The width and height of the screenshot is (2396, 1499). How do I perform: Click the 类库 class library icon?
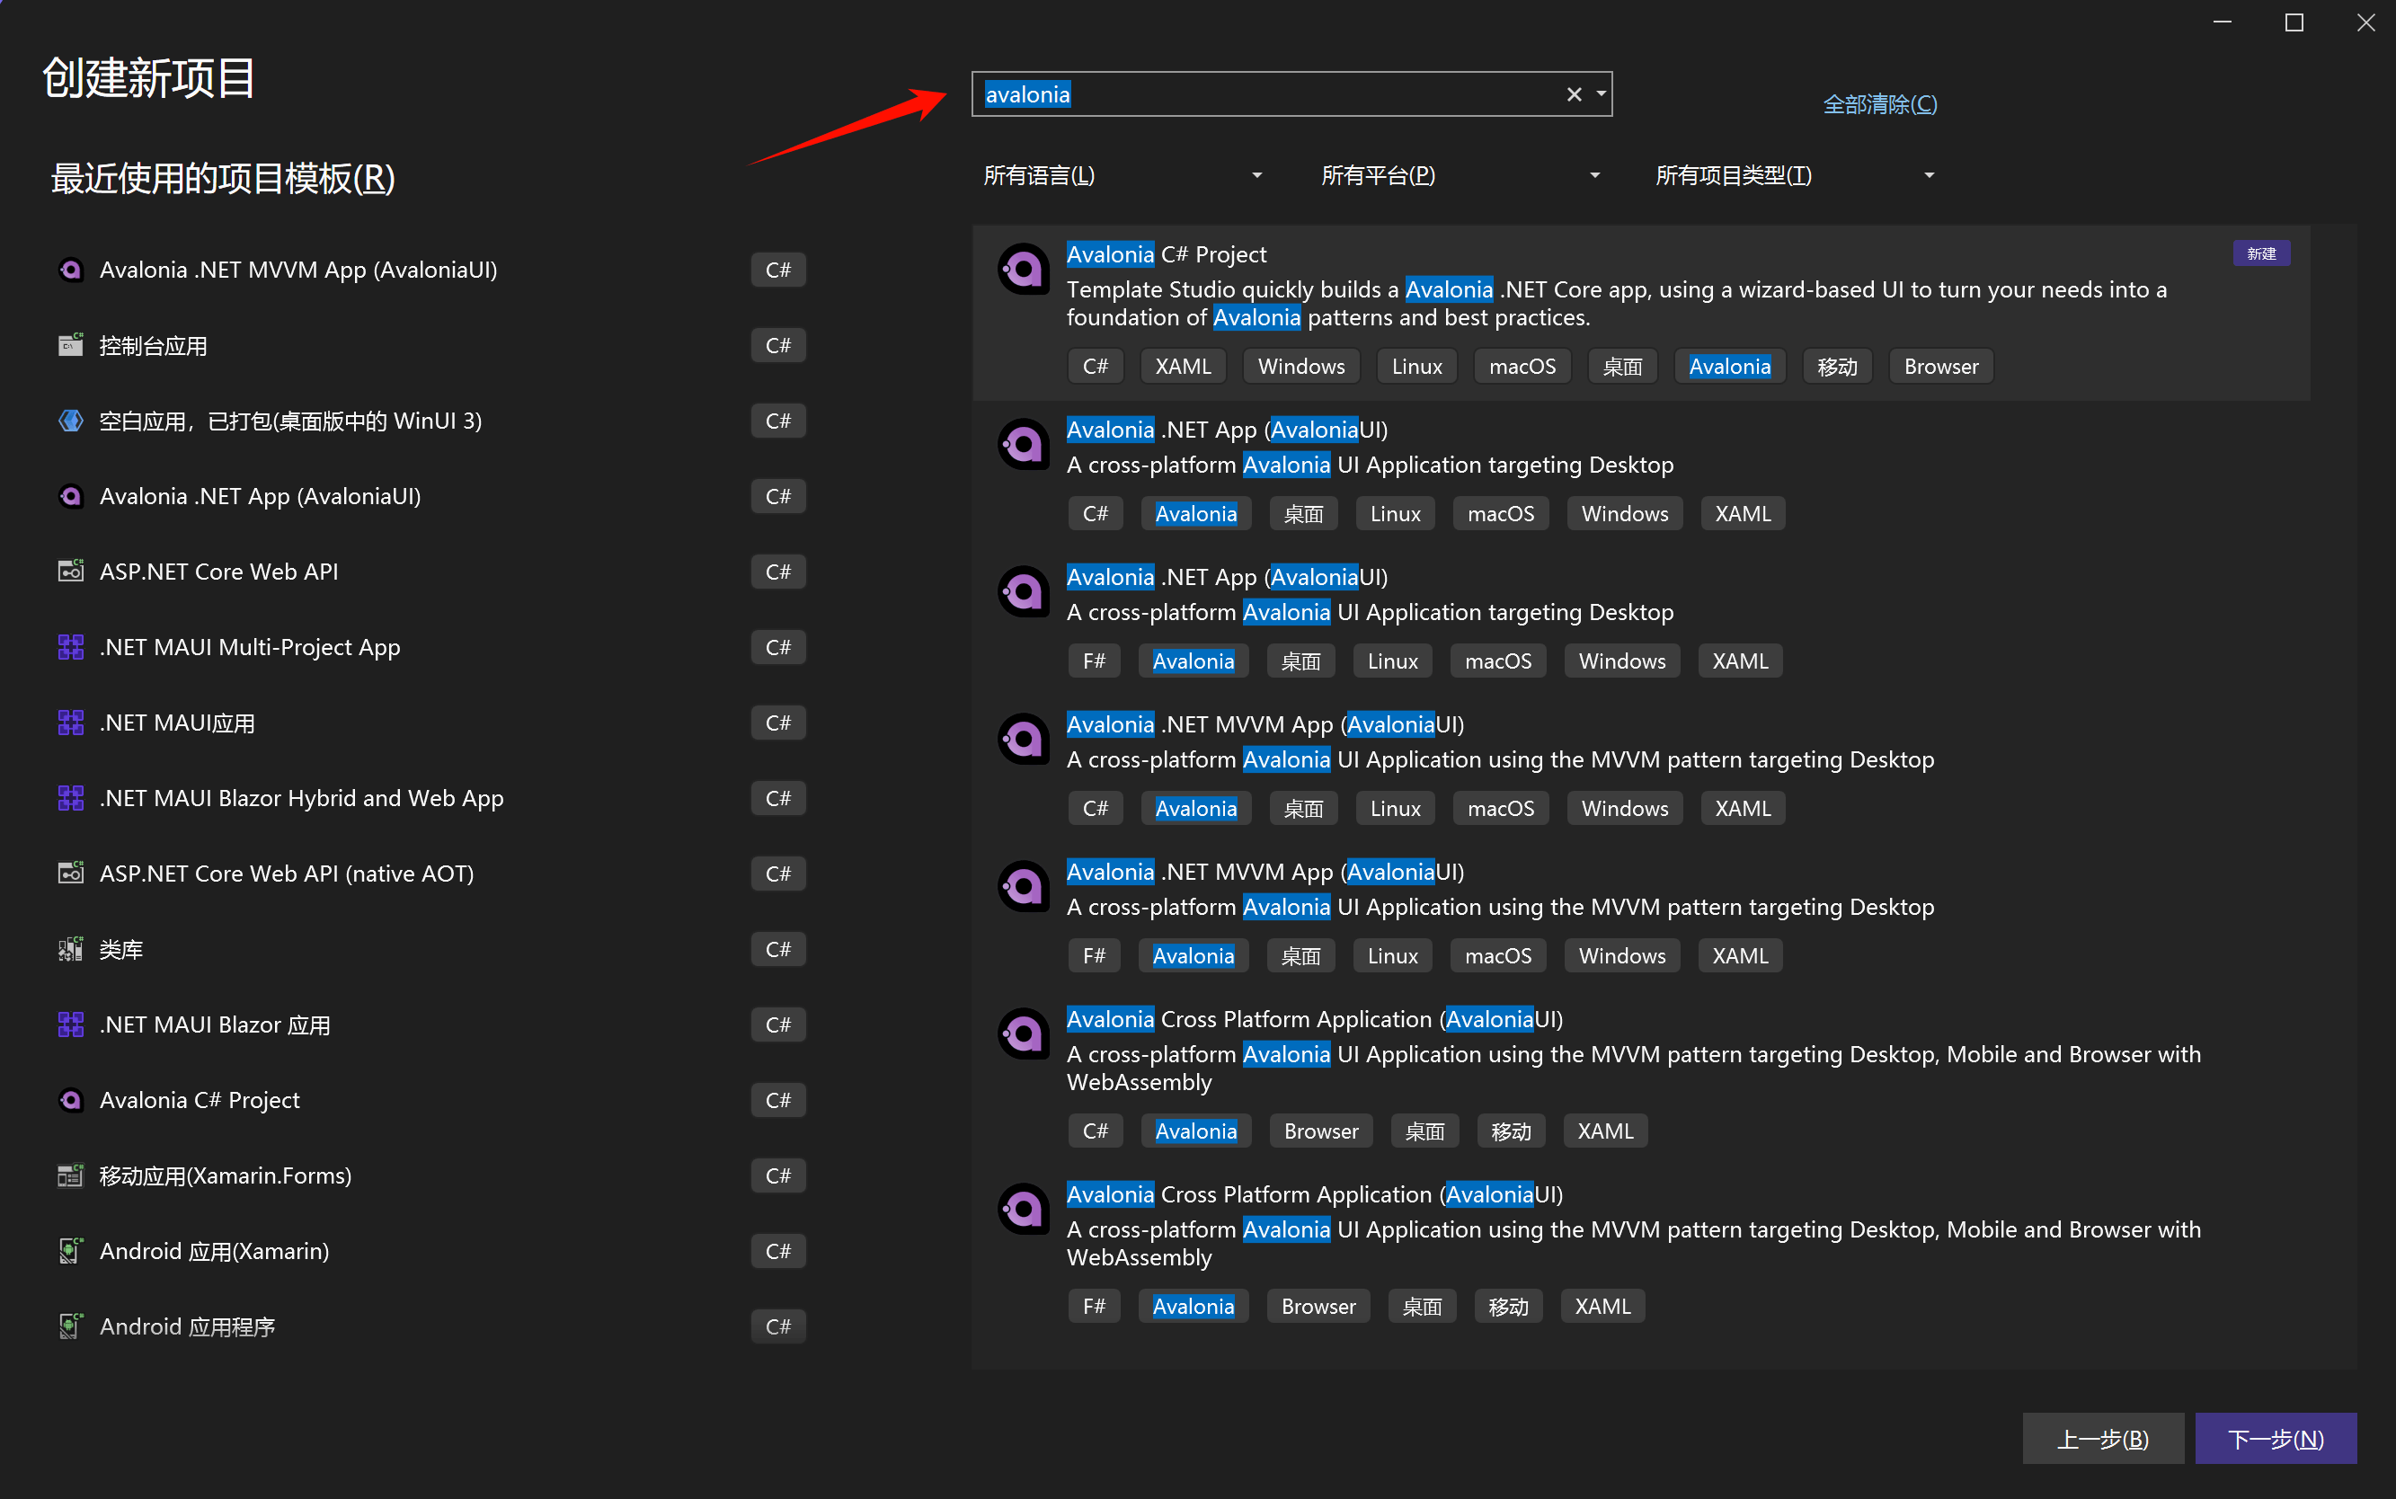pos(70,949)
